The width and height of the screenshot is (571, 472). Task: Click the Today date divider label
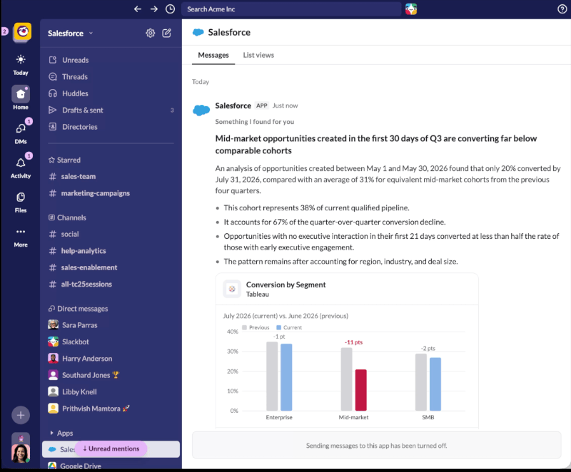(x=201, y=82)
